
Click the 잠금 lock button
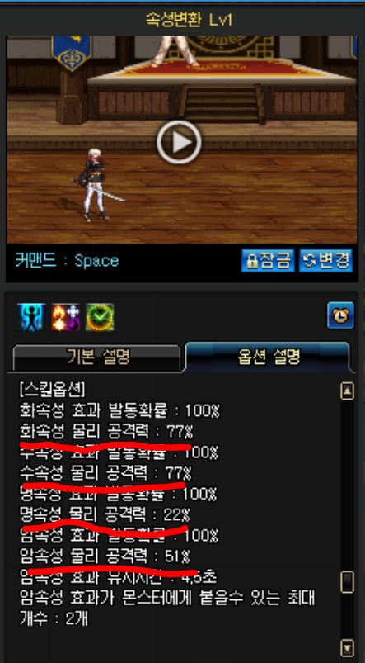(269, 260)
